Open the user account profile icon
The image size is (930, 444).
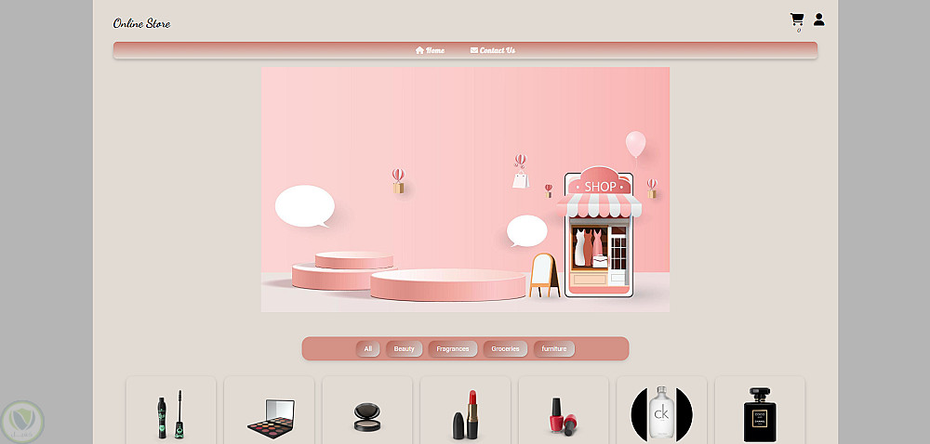[x=818, y=20]
